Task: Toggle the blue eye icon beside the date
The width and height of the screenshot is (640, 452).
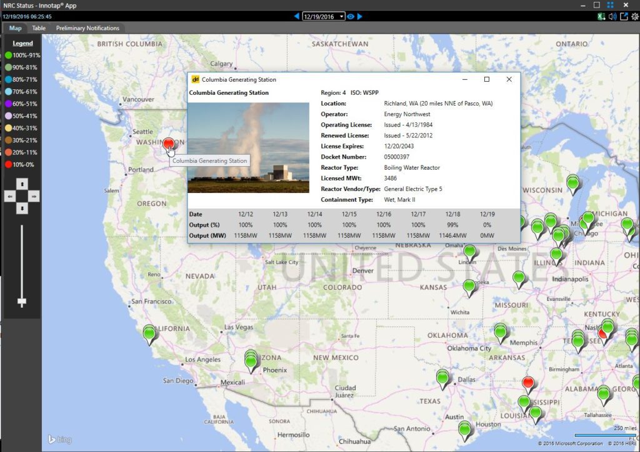Action: tap(350, 16)
